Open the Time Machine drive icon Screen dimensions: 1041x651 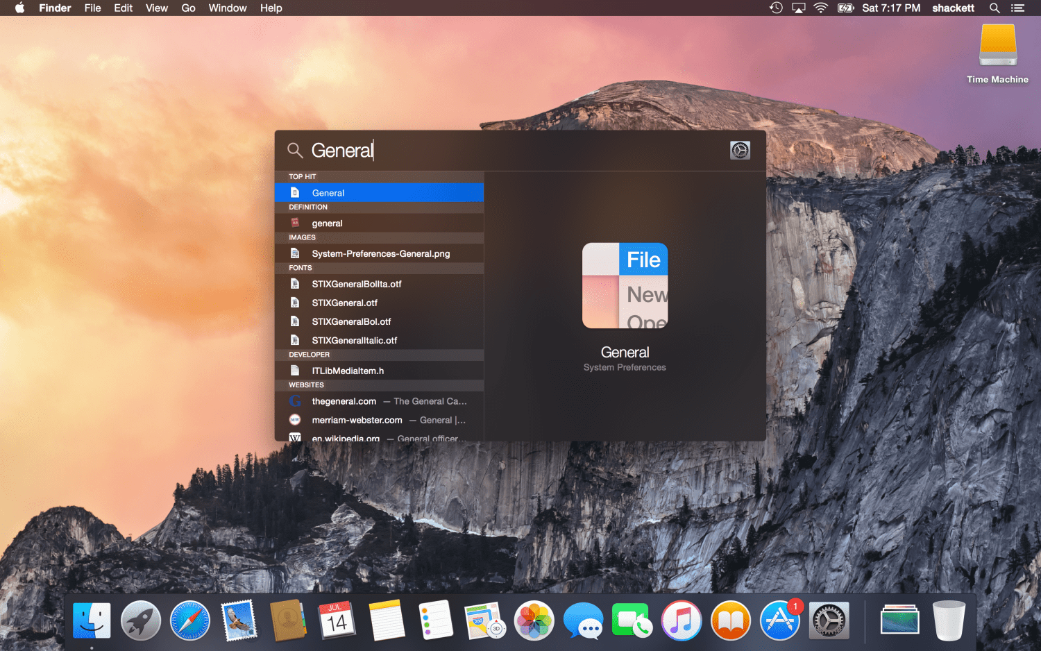(x=997, y=46)
